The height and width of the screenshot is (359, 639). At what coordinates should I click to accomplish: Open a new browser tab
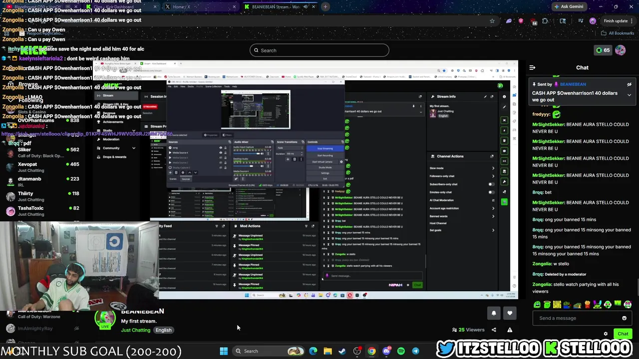[x=325, y=7]
